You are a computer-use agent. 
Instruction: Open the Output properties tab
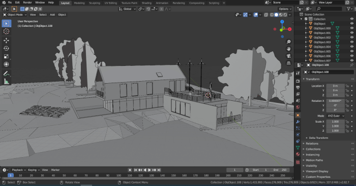pyautogui.click(x=298, y=88)
